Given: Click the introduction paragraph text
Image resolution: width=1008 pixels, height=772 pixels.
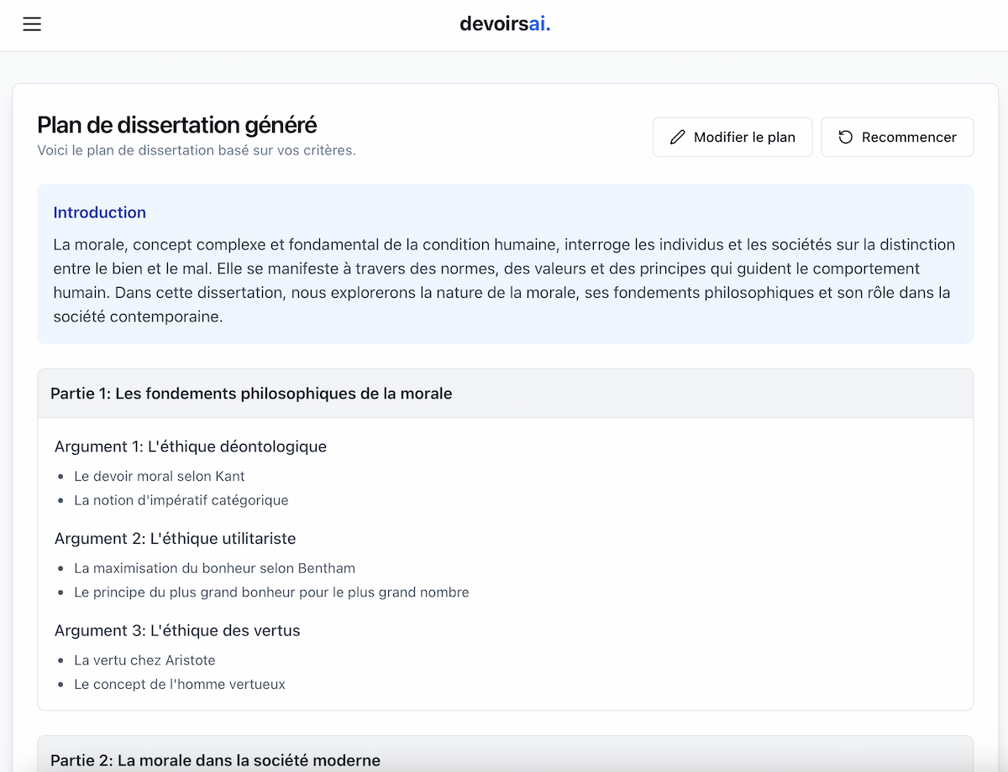Looking at the screenshot, I should [x=504, y=281].
